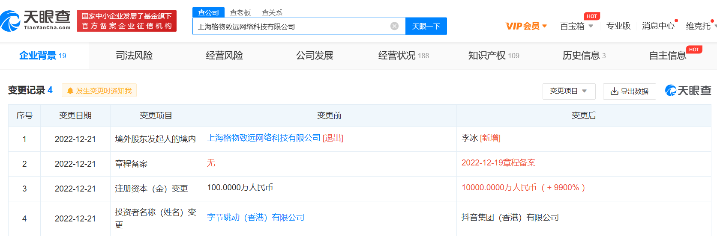Clear the search box with X icon

pyautogui.click(x=394, y=26)
